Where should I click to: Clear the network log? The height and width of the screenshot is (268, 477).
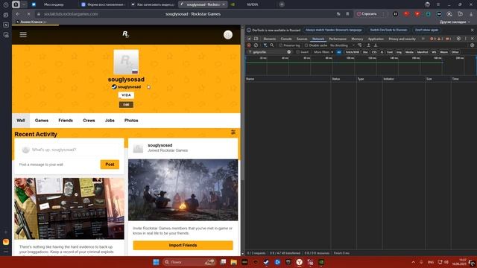256,45
